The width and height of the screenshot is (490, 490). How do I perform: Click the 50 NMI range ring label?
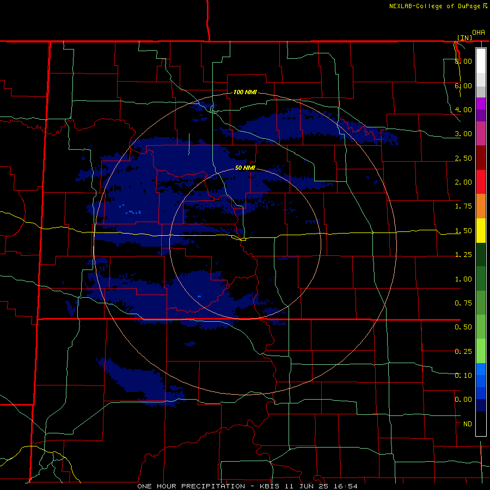[245, 168]
